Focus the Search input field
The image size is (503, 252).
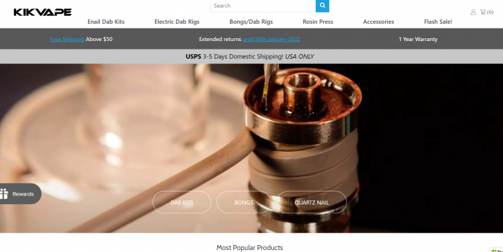tap(263, 6)
